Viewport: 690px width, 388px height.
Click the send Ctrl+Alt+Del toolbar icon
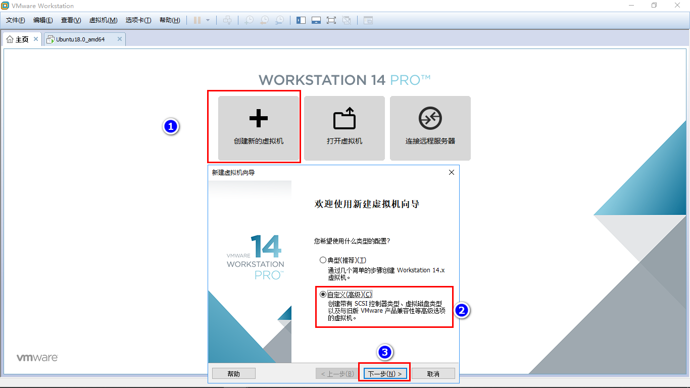[228, 20]
